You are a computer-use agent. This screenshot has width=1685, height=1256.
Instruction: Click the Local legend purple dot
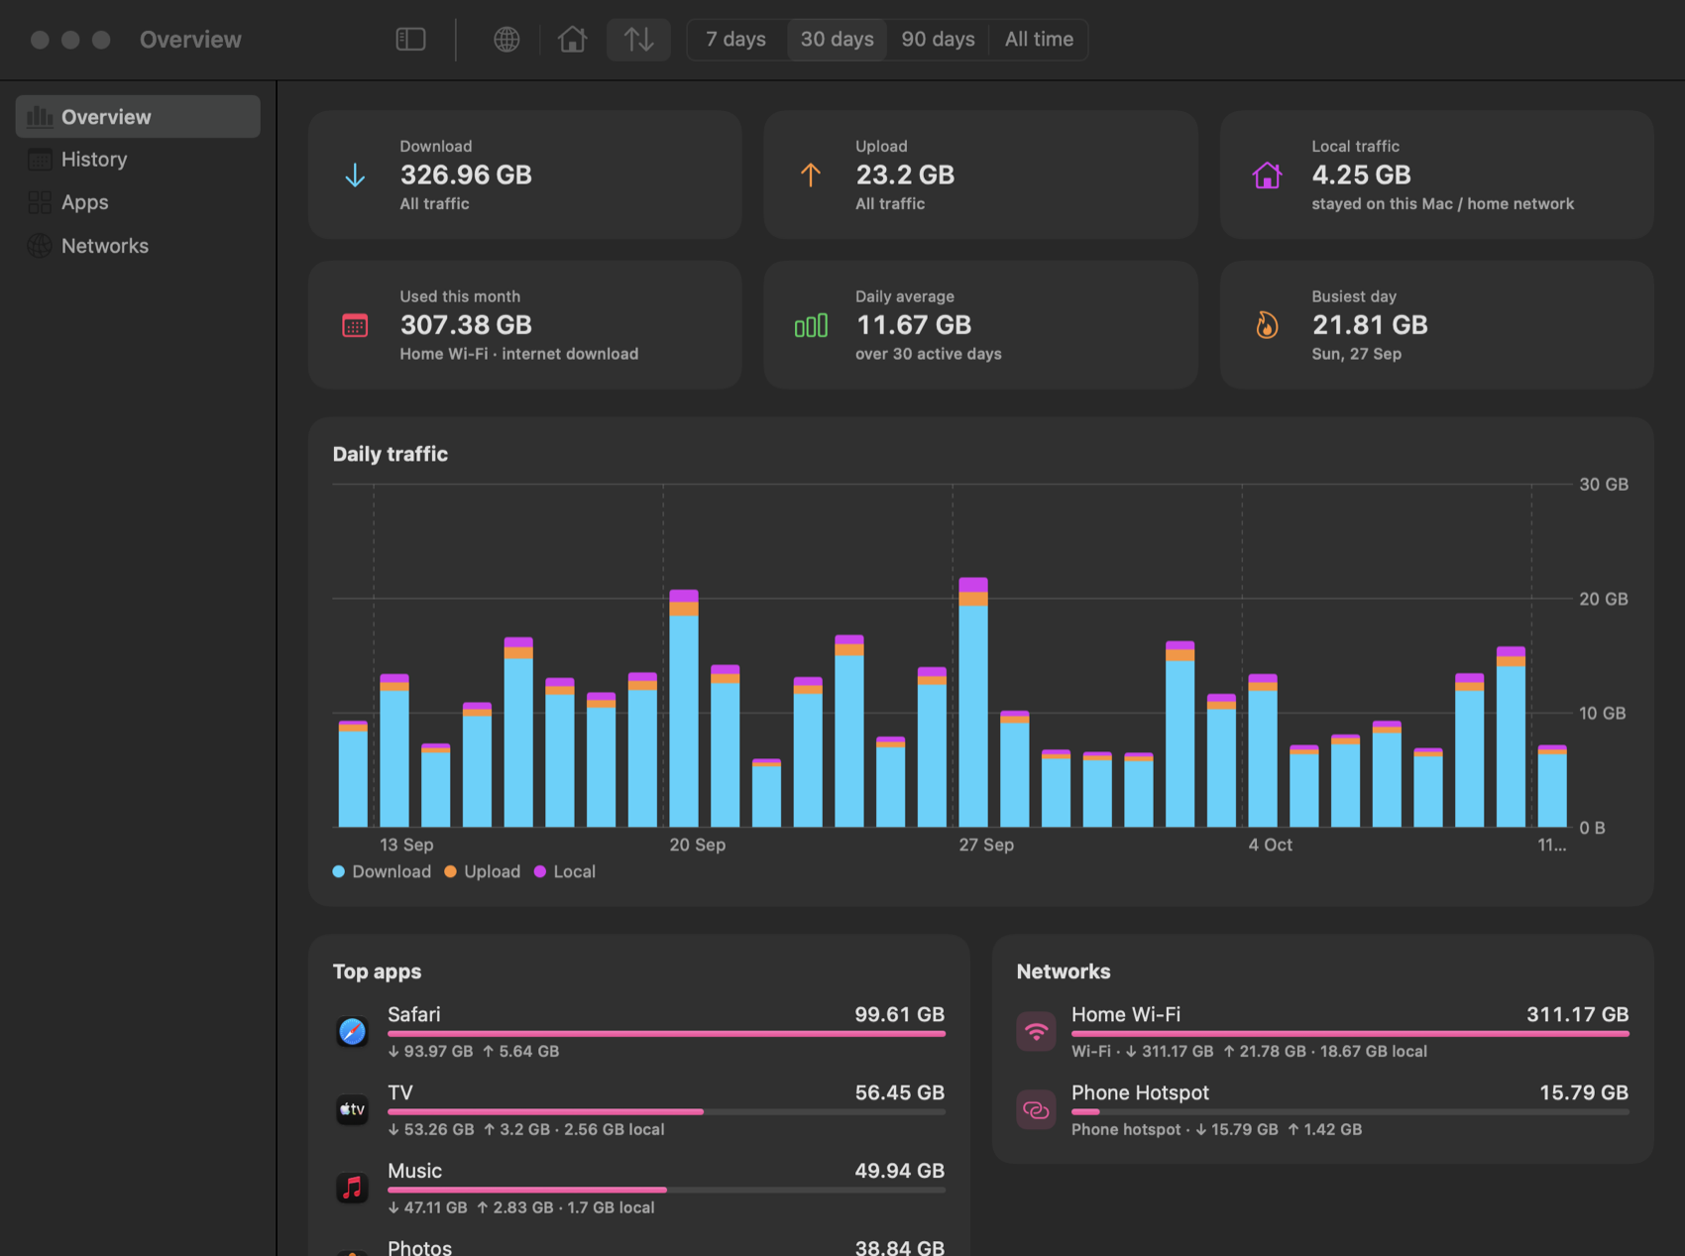(x=540, y=871)
